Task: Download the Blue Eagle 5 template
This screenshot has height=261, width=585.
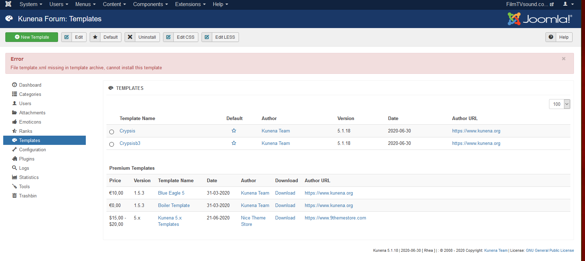Action: [x=285, y=193]
